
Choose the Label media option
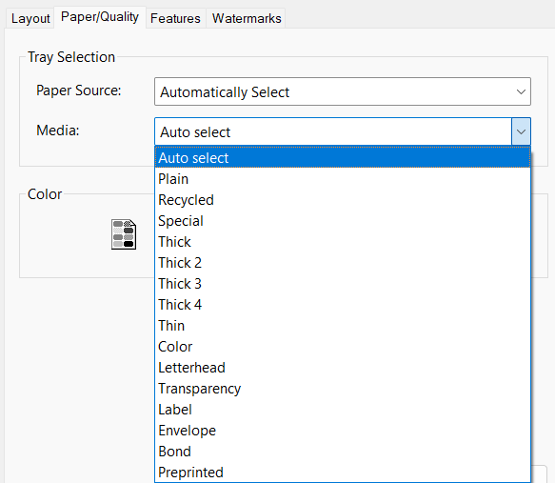pyautogui.click(x=343, y=410)
